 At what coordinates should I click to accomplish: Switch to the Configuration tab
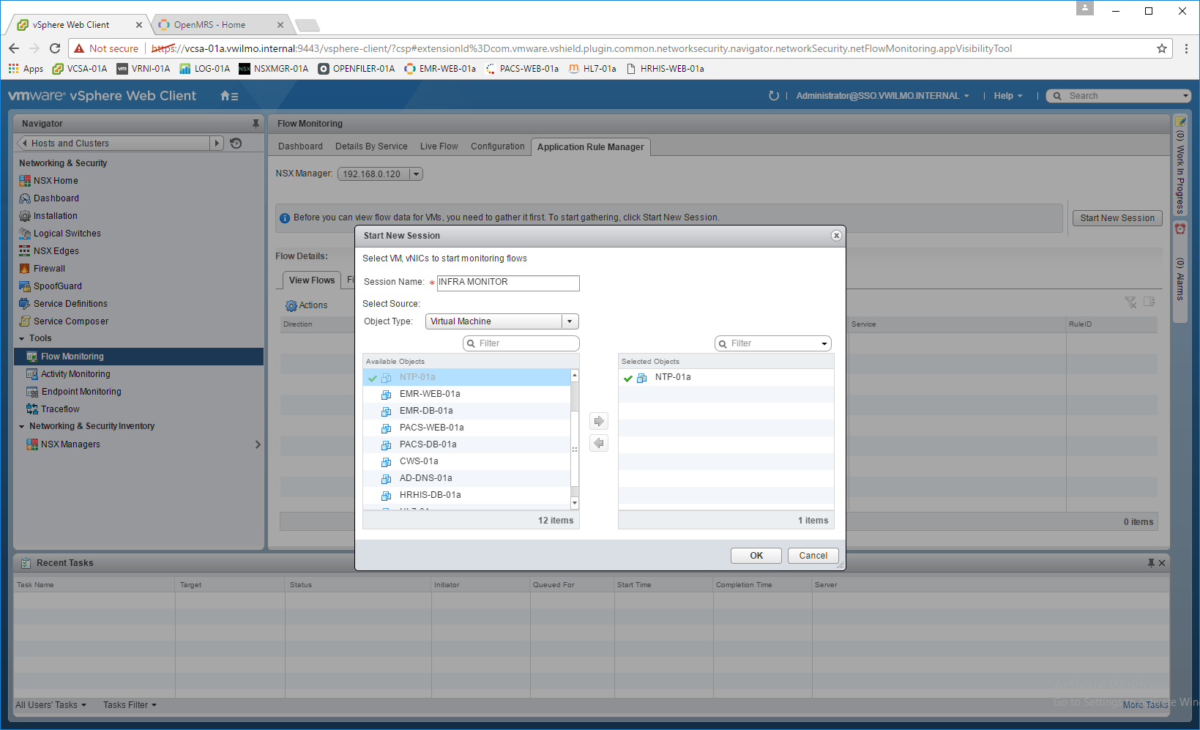pyautogui.click(x=498, y=146)
